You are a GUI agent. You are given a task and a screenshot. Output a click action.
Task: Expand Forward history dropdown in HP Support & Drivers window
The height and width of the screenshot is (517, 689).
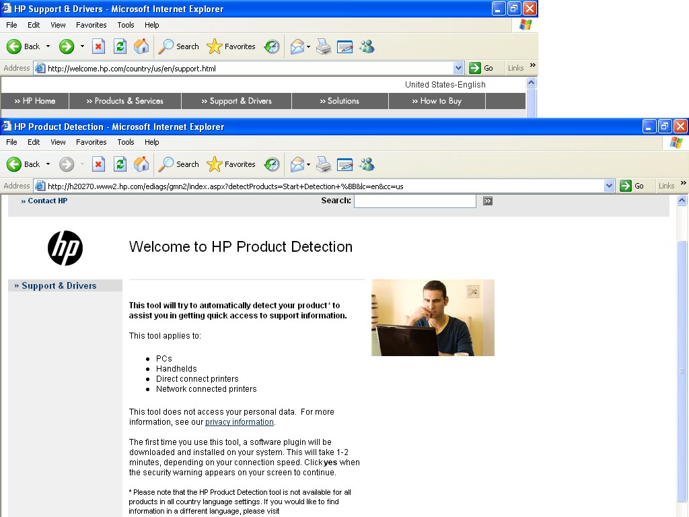click(82, 46)
